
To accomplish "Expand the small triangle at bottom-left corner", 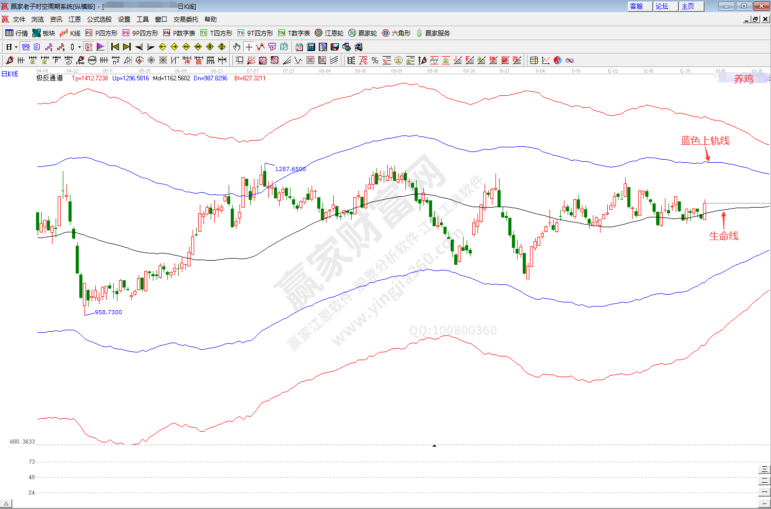I will (7, 503).
